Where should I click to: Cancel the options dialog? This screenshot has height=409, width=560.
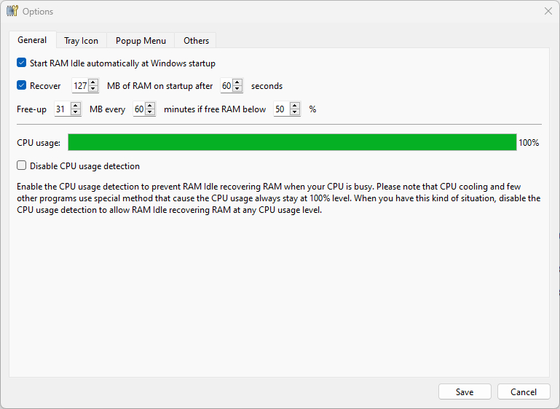click(524, 392)
